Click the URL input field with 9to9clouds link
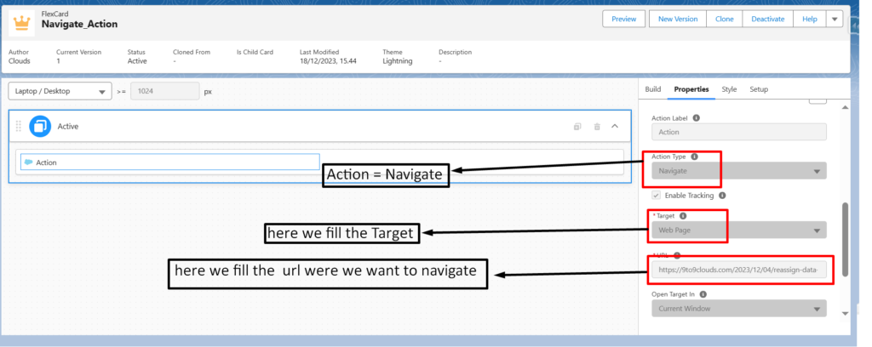Viewport: 872px width, 347px height. pyautogui.click(x=739, y=270)
